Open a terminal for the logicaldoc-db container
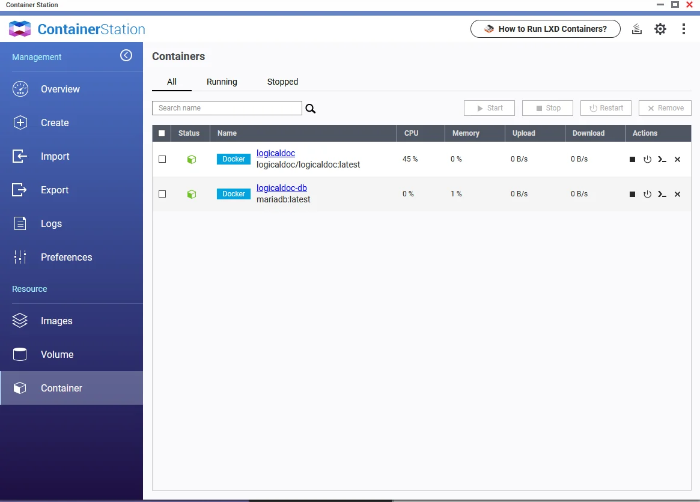 [x=662, y=194]
